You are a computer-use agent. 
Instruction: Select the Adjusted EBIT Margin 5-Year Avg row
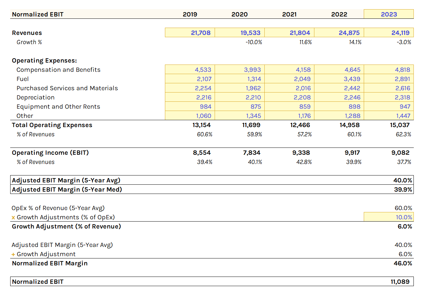tap(66, 180)
